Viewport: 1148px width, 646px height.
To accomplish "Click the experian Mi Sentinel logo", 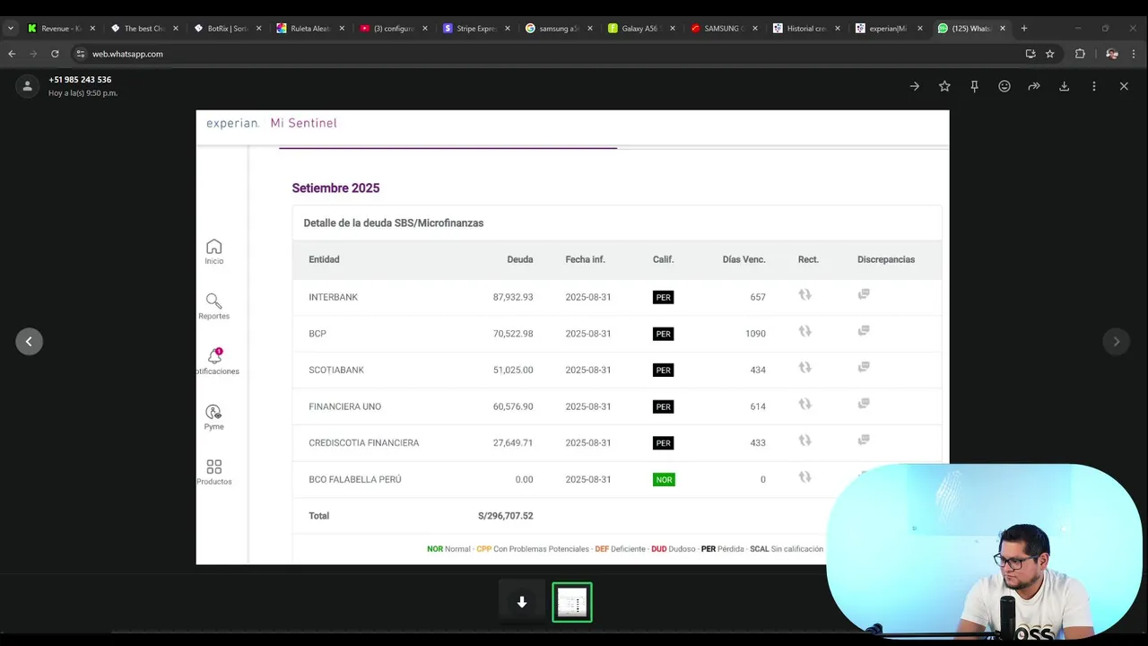I will coord(272,123).
